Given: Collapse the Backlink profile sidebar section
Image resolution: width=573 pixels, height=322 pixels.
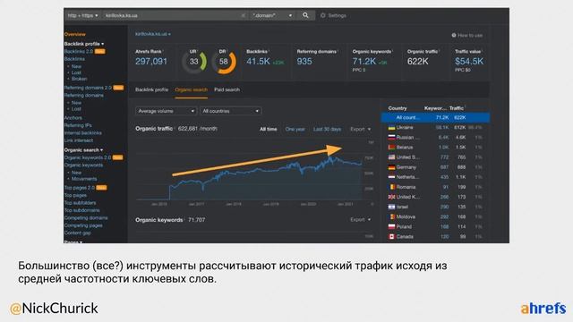Looking at the screenshot, I should (84, 44).
